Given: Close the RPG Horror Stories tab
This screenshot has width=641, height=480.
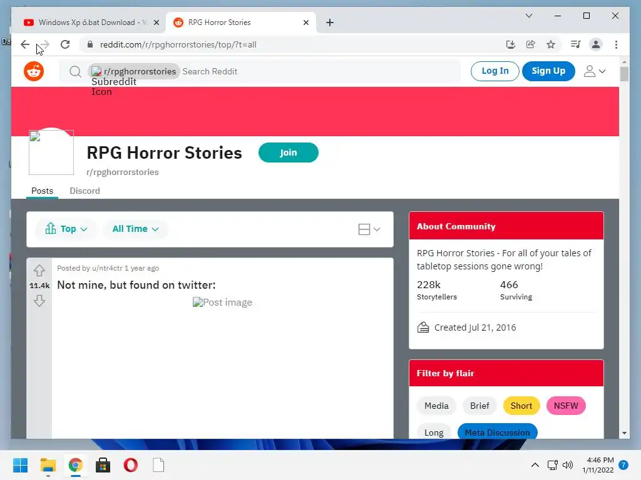Looking at the screenshot, I should coord(305,22).
